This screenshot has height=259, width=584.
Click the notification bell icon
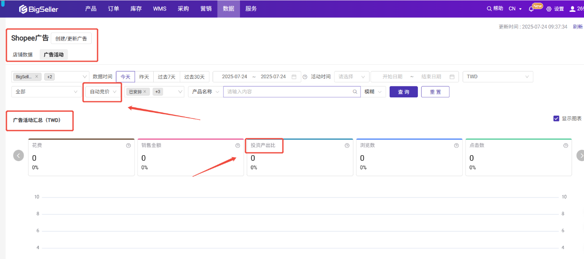[x=531, y=9]
